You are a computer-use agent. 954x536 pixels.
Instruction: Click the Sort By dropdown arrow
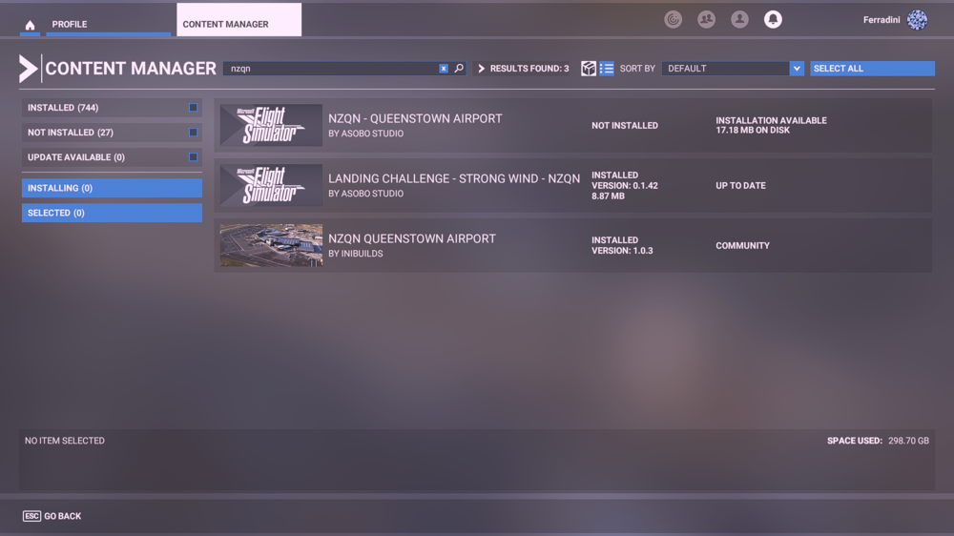point(797,68)
